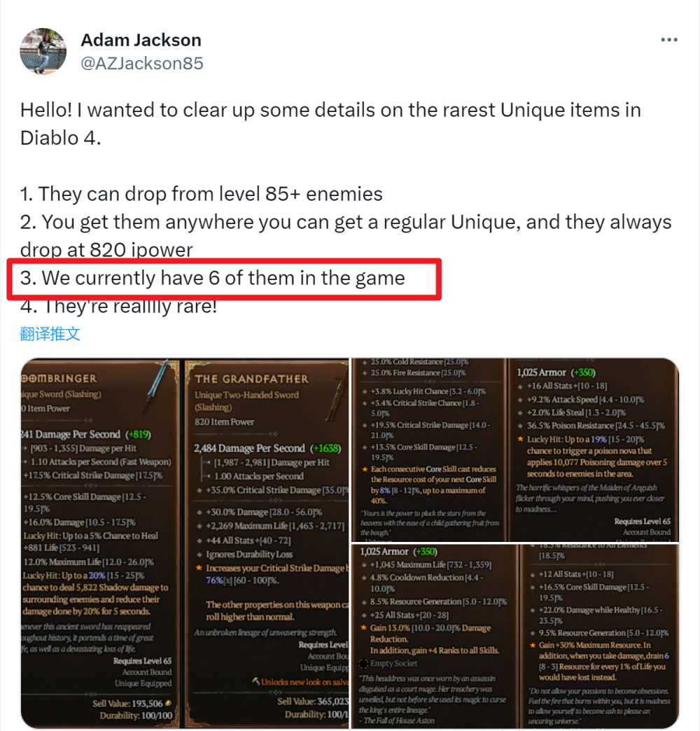Click the tweet's first line starting with Hello

330,111
